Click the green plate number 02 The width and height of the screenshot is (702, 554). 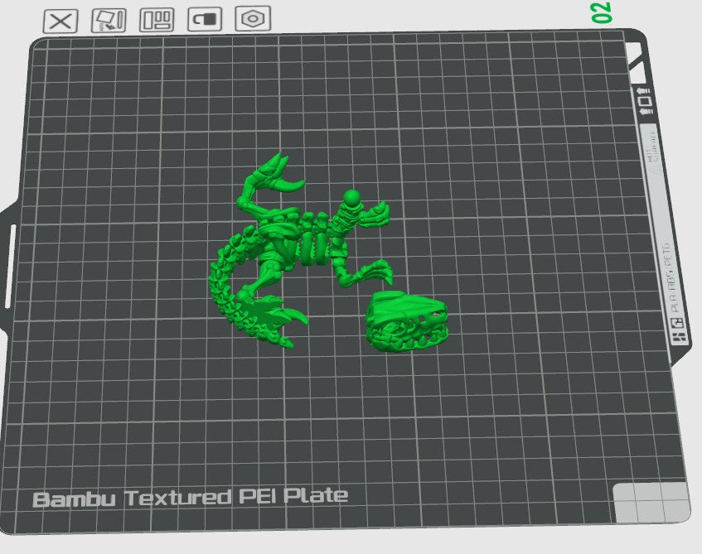[601, 12]
